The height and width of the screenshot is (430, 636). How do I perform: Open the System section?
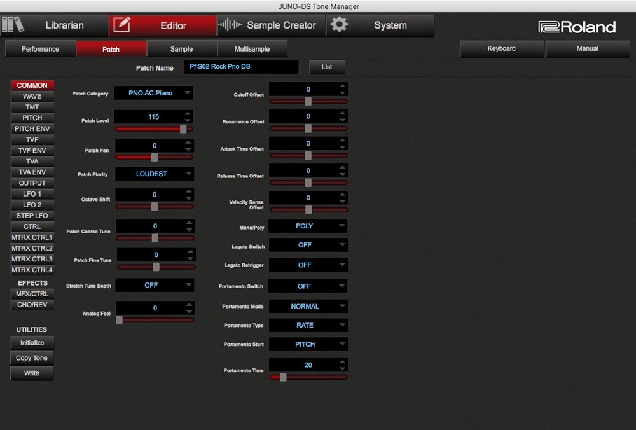380,25
